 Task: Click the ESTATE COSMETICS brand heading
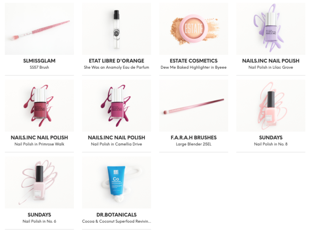point(194,61)
